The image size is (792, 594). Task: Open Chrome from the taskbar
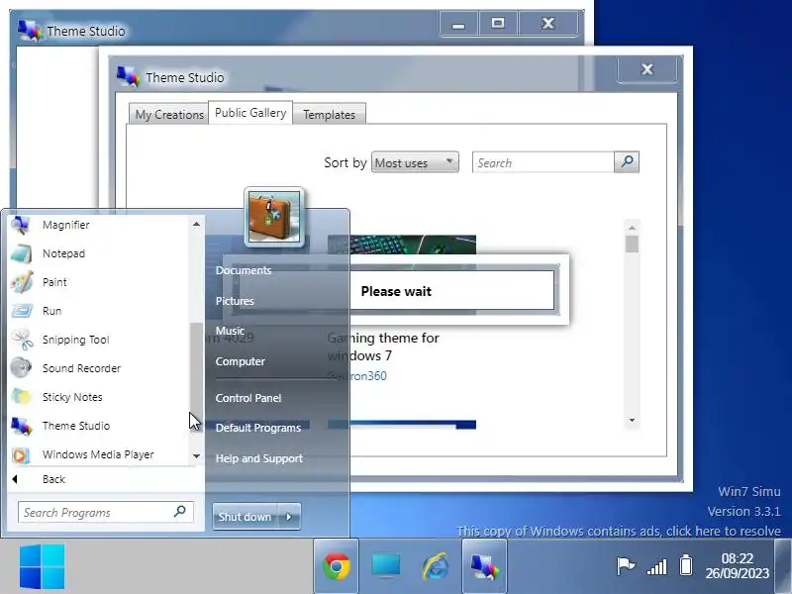(x=337, y=565)
